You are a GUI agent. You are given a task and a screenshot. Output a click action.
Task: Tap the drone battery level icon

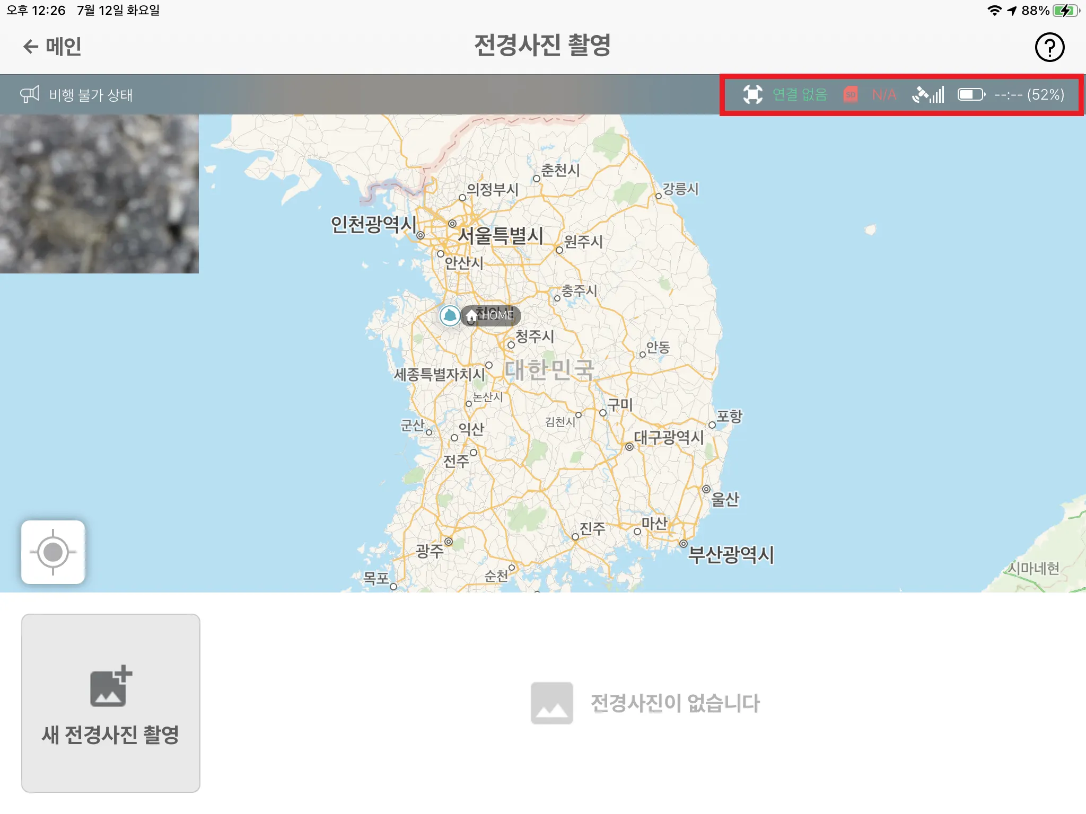(971, 94)
